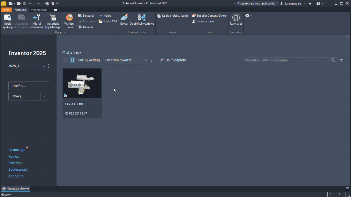Open the App Store link

(x=16, y=176)
